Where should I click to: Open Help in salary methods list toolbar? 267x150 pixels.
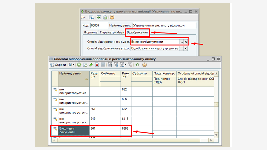[144, 65]
